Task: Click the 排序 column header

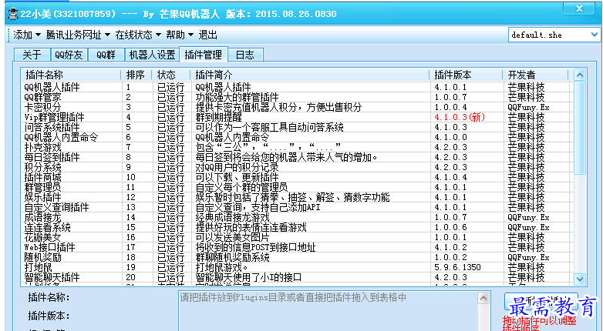Action: (x=137, y=75)
